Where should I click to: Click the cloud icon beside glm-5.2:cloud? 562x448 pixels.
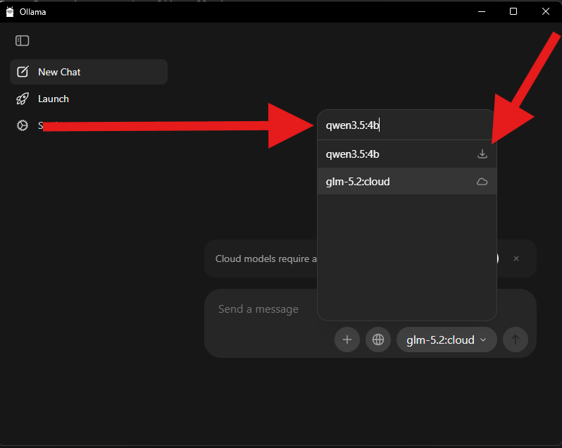(482, 182)
